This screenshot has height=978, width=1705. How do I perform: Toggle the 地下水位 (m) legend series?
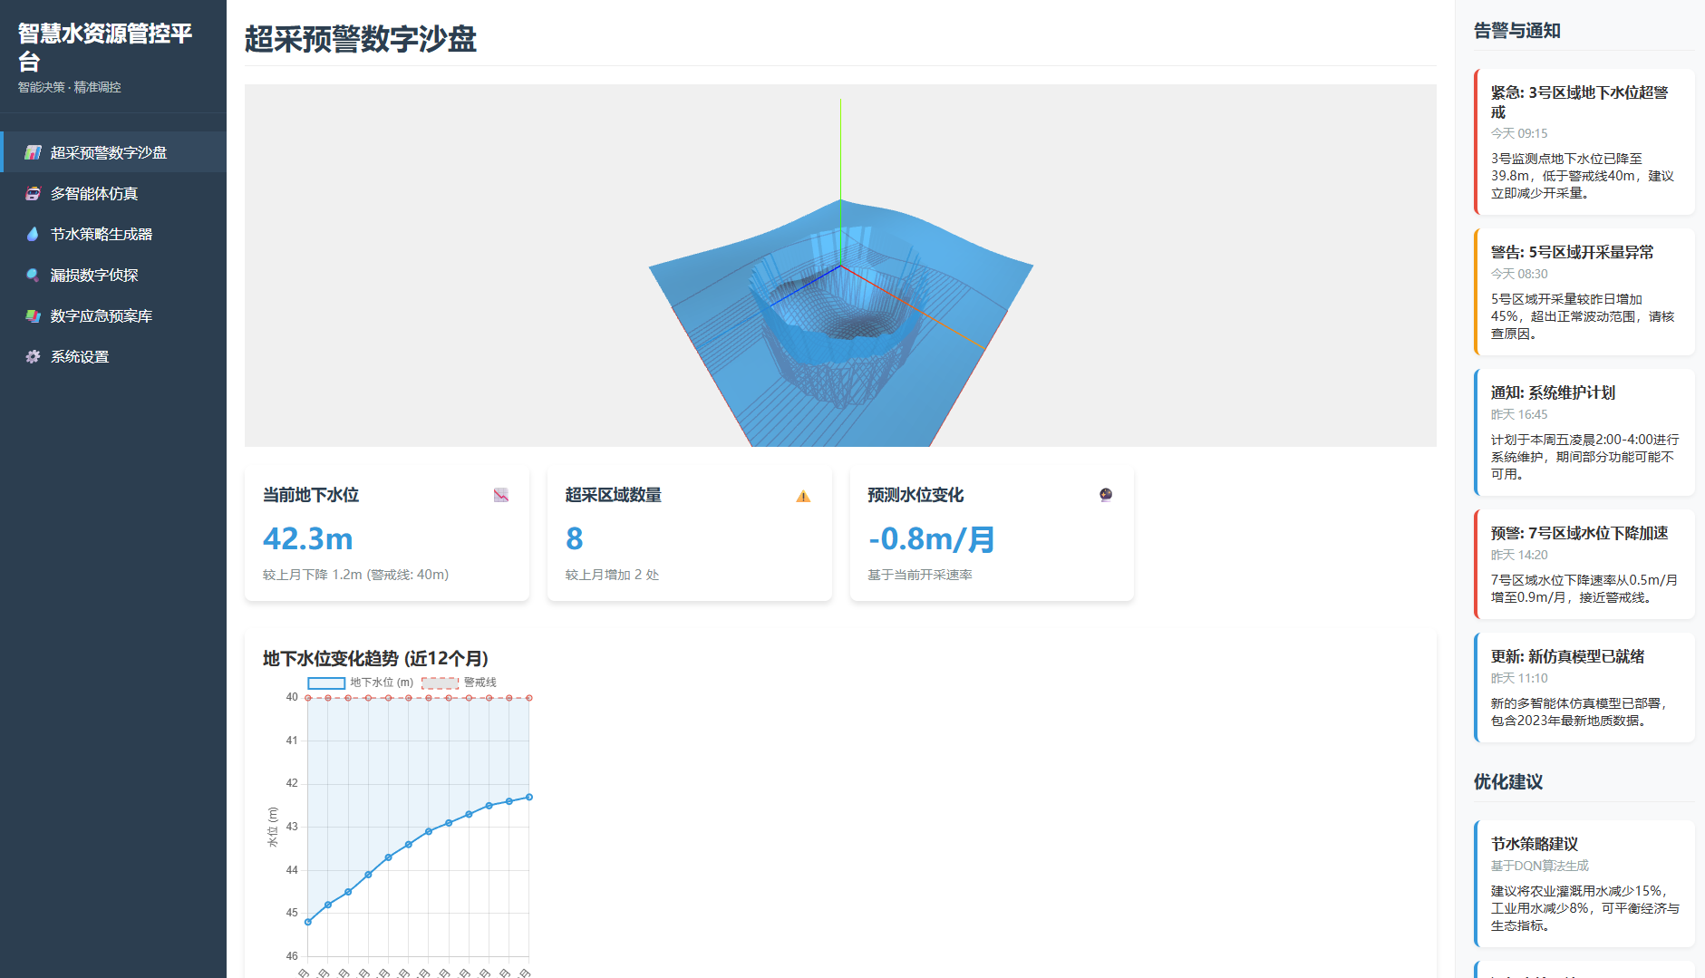coord(360,683)
